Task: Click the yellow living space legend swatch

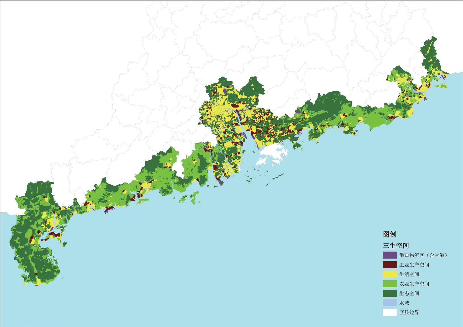Action: point(390,274)
